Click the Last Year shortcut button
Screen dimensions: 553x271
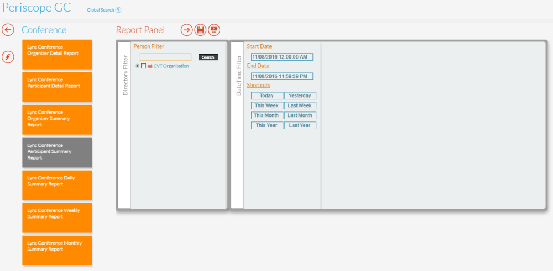click(300, 125)
